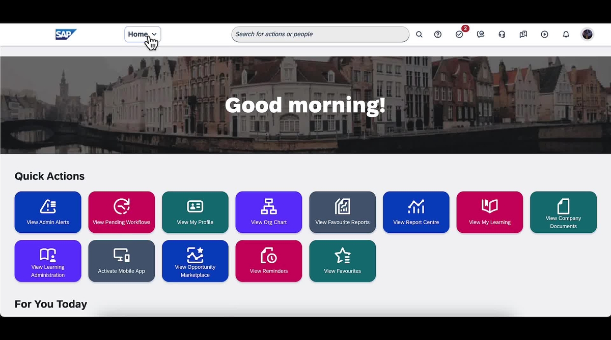Open View Org Chart tile

tap(269, 212)
